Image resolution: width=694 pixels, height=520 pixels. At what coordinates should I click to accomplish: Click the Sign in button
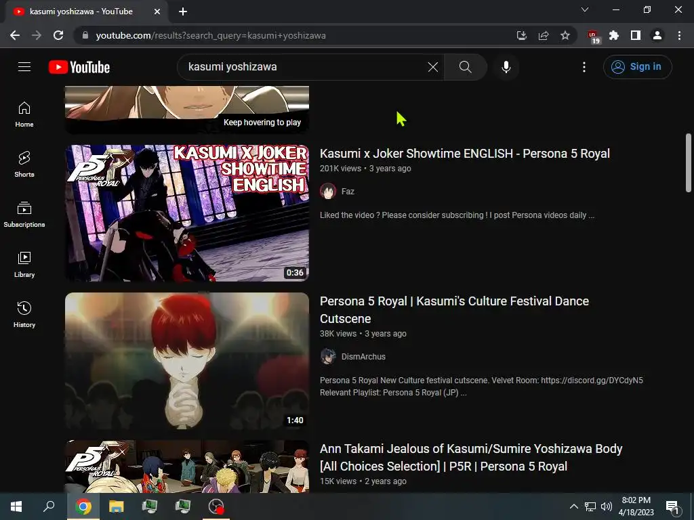point(637,67)
